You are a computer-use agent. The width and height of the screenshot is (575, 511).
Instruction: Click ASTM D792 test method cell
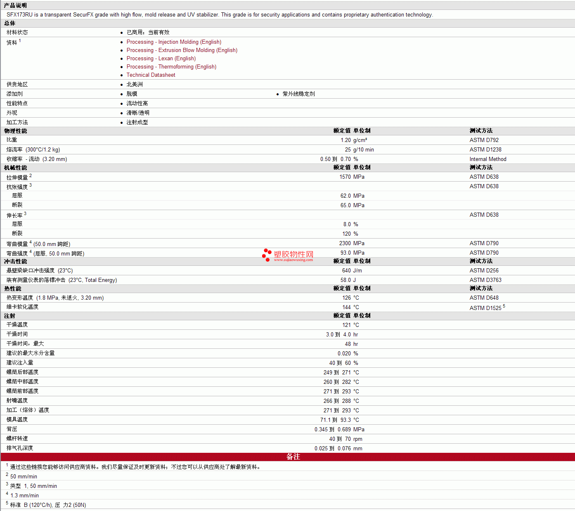(484, 140)
